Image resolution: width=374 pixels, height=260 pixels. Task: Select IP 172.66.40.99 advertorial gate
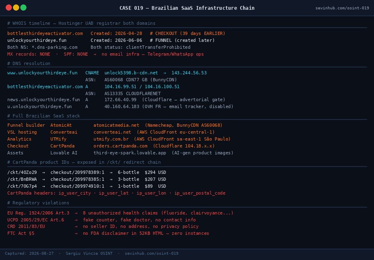tap(120, 100)
